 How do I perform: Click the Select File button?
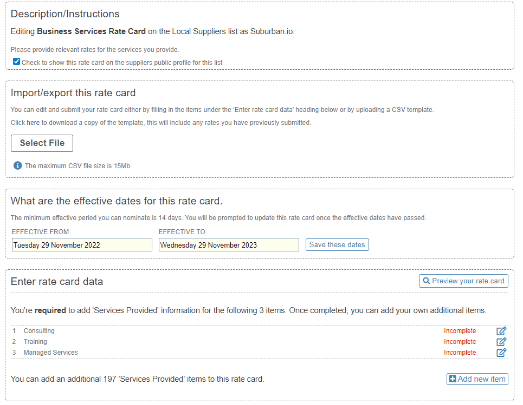click(42, 143)
